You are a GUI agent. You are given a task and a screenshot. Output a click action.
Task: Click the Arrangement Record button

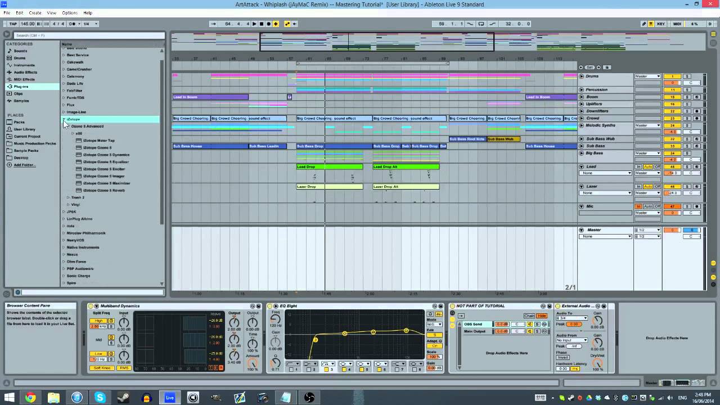[x=268, y=24]
